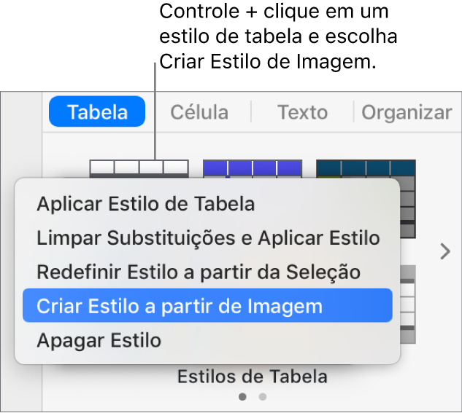The image size is (462, 413).
Task: Select the white table style thumbnail
Action: click(x=139, y=168)
